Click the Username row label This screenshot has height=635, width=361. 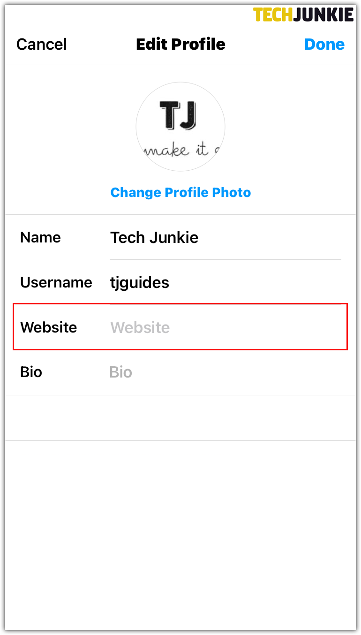click(56, 282)
